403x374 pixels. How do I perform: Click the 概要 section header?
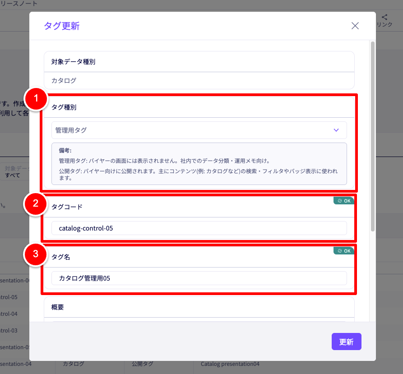click(x=58, y=307)
